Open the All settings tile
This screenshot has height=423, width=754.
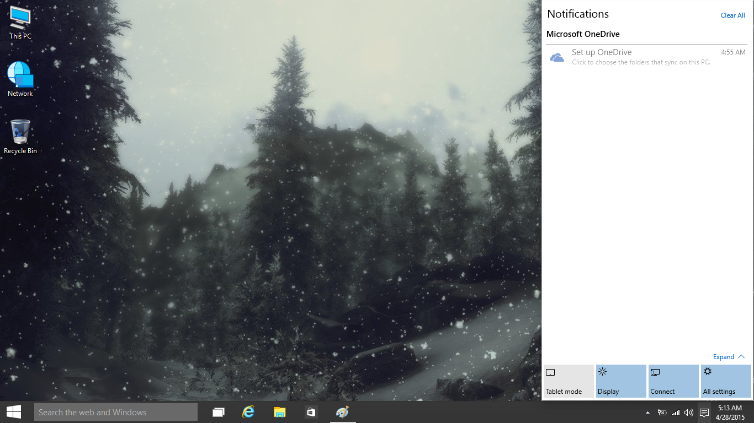click(x=726, y=381)
